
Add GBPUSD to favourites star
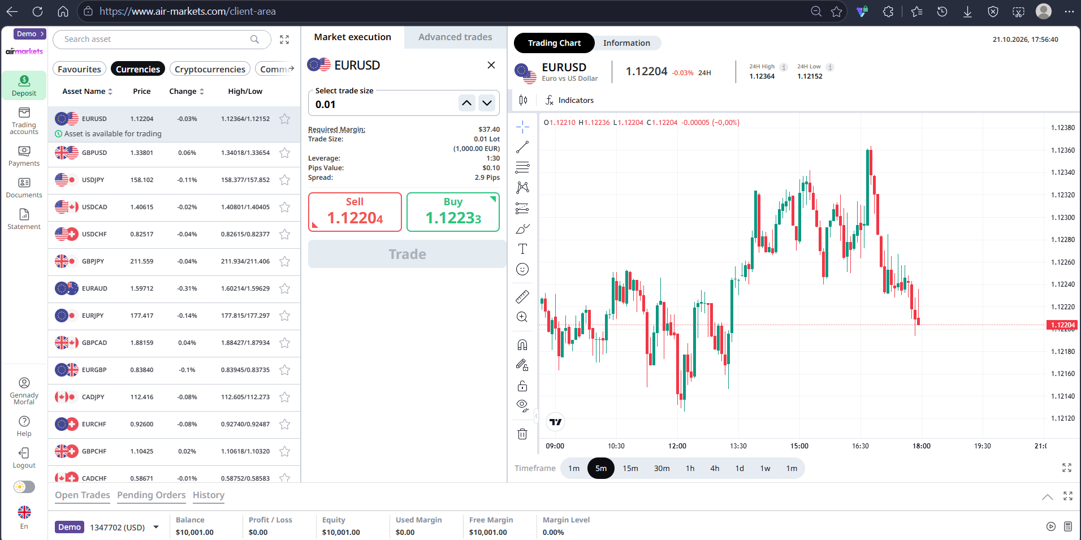click(284, 153)
